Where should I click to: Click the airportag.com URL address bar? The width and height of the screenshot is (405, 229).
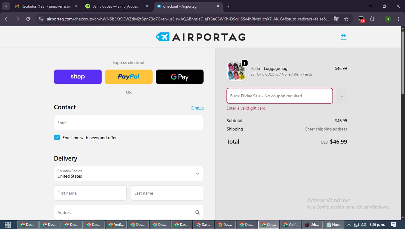pyautogui.click(x=188, y=19)
